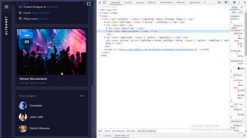Click the flex badge on left-side div
Image resolution: width=247 pixels, height=138 pixels.
pyautogui.click(x=182, y=22)
